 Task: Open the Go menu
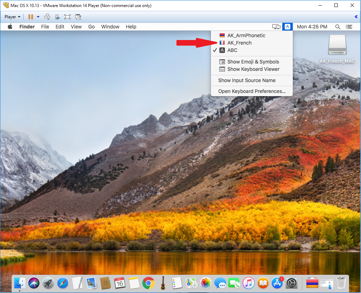[x=91, y=27]
